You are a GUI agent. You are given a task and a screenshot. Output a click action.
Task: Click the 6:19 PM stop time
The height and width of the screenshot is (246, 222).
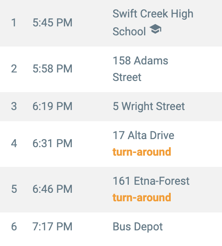pos(52,106)
